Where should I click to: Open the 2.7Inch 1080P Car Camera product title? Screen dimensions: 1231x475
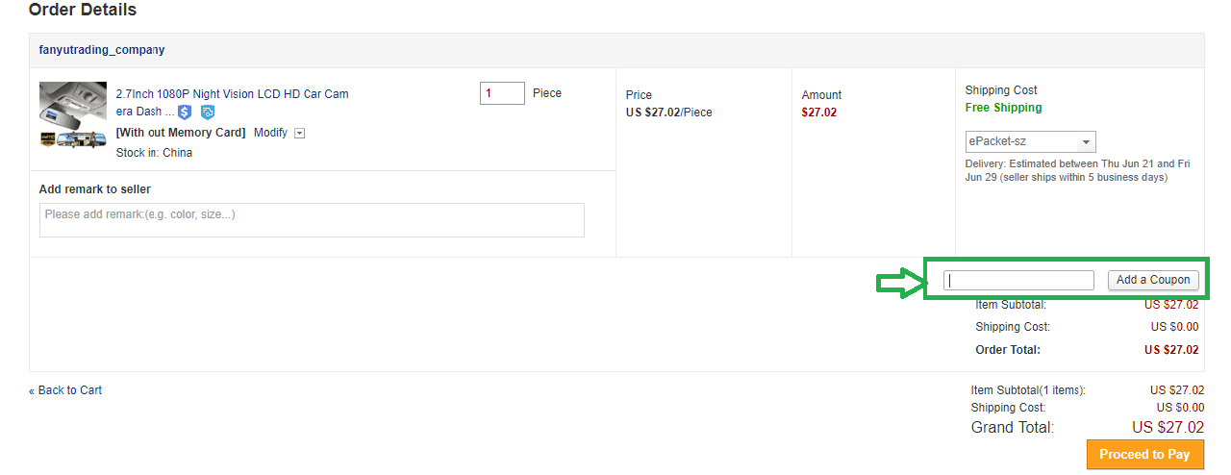pos(232,103)
